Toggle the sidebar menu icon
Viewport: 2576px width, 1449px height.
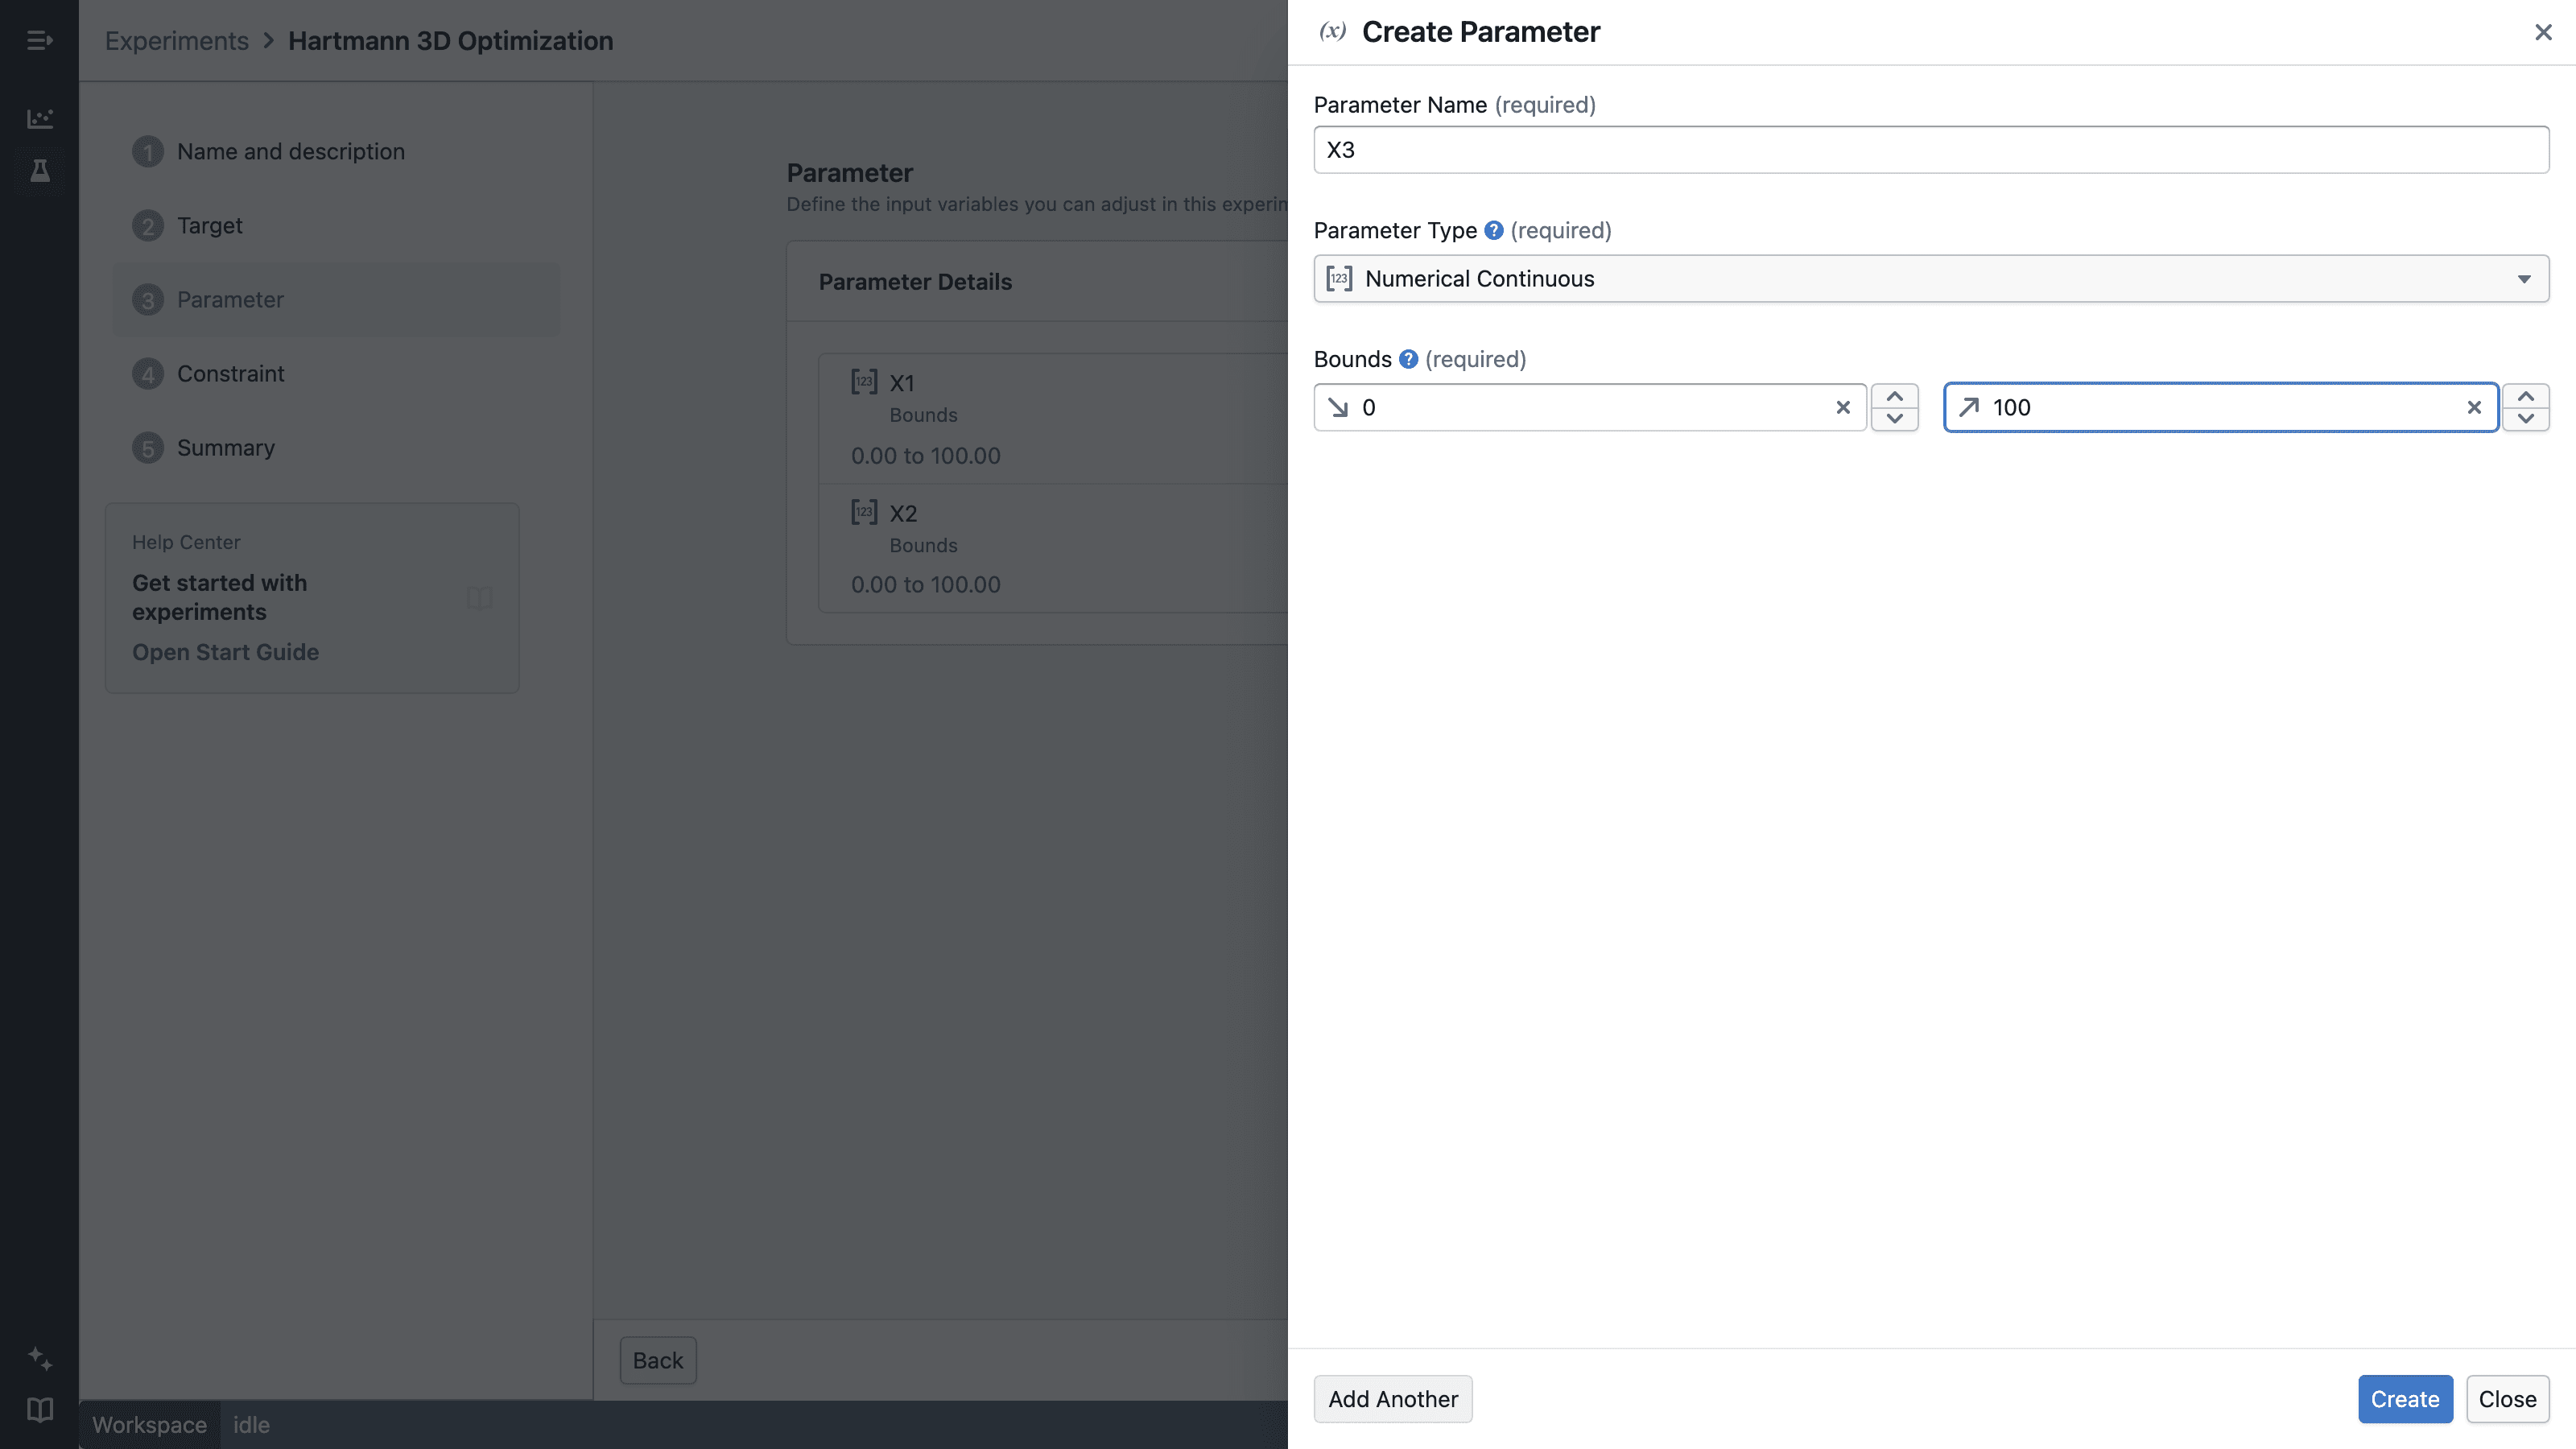[x=39, y=40]
